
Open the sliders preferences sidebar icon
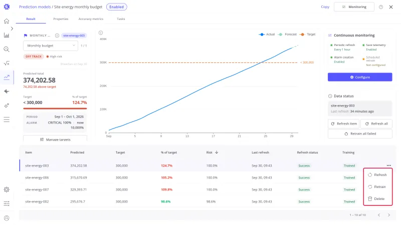click(7, 203)
